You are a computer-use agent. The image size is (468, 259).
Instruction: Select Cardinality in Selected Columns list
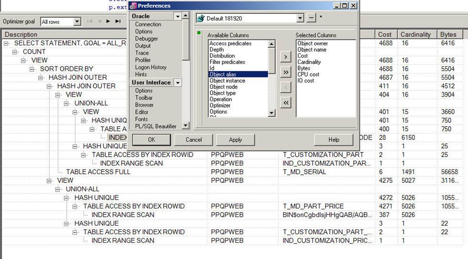pos(309,62)
